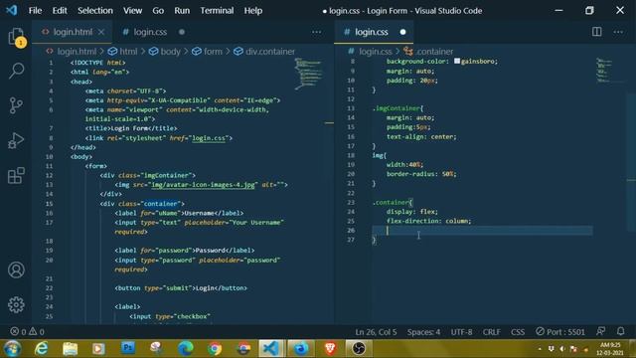Screen dimensions: 636x358
Task: Open the File menu
Action: point(35,11)
